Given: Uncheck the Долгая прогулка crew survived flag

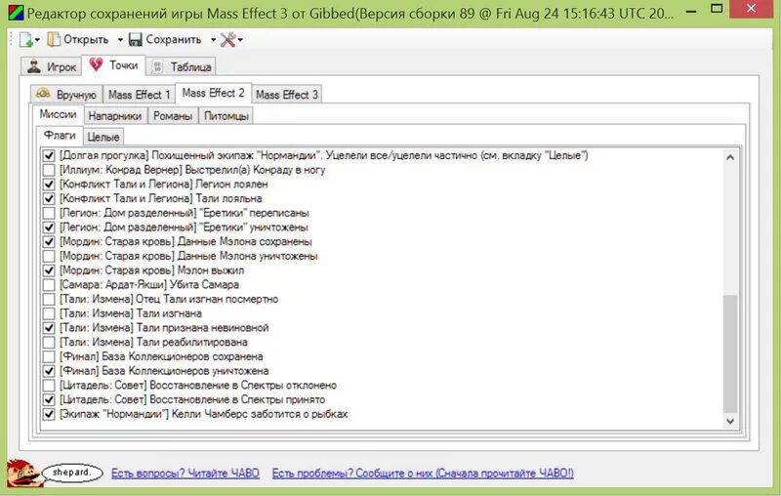Looking at the screenshot, I should pyautogui.click(x=48, y=155).
